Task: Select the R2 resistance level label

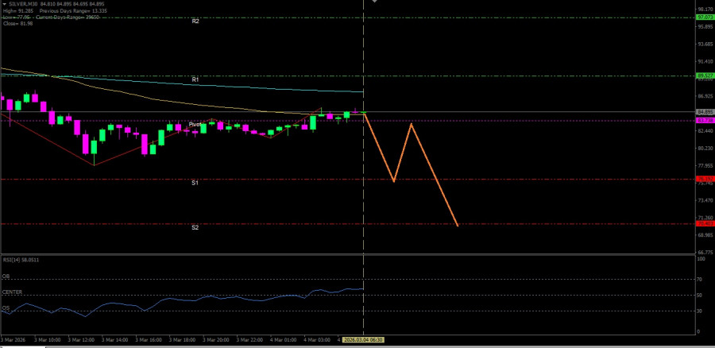Action: click(x=195, y=21)
